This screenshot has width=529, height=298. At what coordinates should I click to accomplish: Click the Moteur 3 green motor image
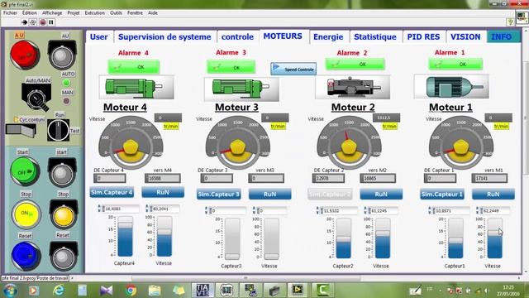[241, 89]
